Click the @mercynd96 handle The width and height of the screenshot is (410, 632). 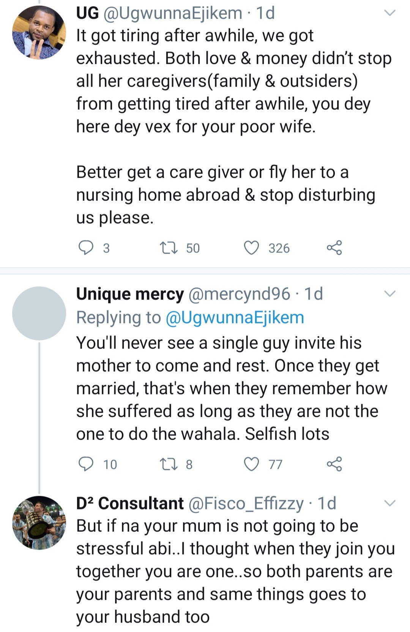[239, 294]
